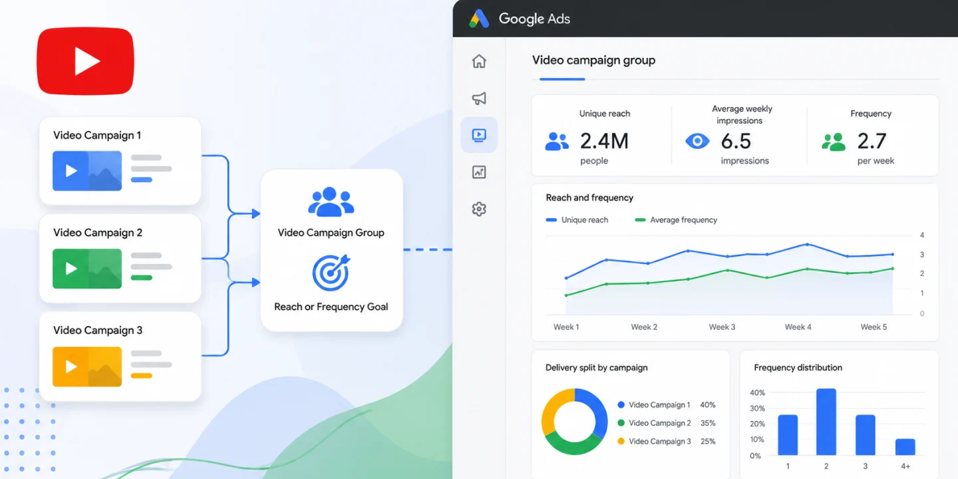Click the Video Campaign 3 card title

(98, 331)
